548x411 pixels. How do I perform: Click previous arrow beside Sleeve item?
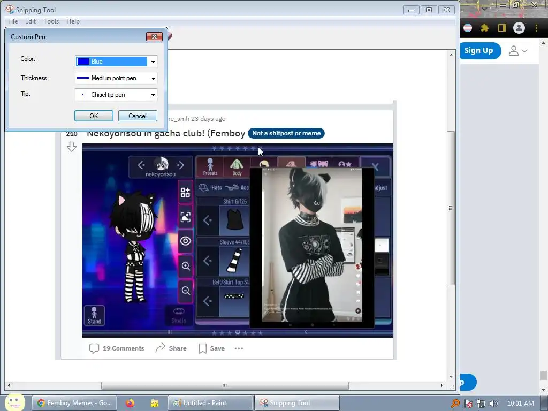208,261
